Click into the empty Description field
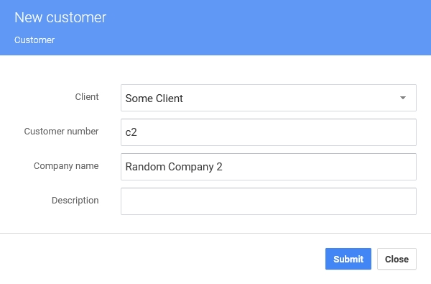This screenshot has height=284, width=431. [269, 201]
